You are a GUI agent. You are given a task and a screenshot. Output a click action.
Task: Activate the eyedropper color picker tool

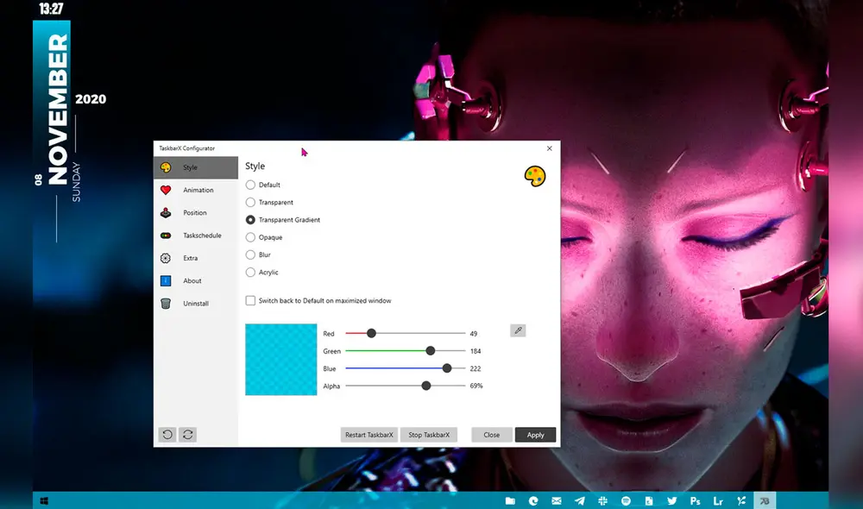[518, 330]
